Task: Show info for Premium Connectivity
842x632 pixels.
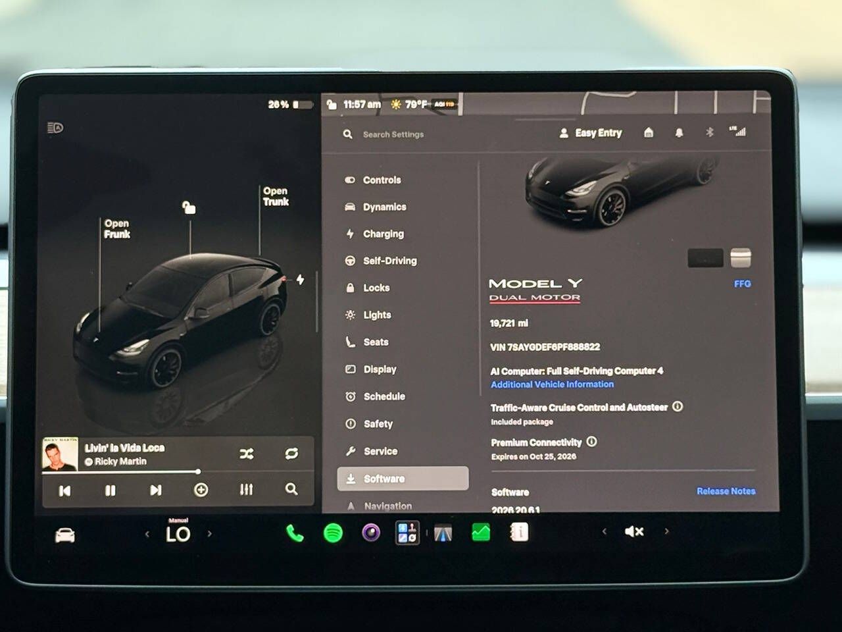Action: point(591,442)
